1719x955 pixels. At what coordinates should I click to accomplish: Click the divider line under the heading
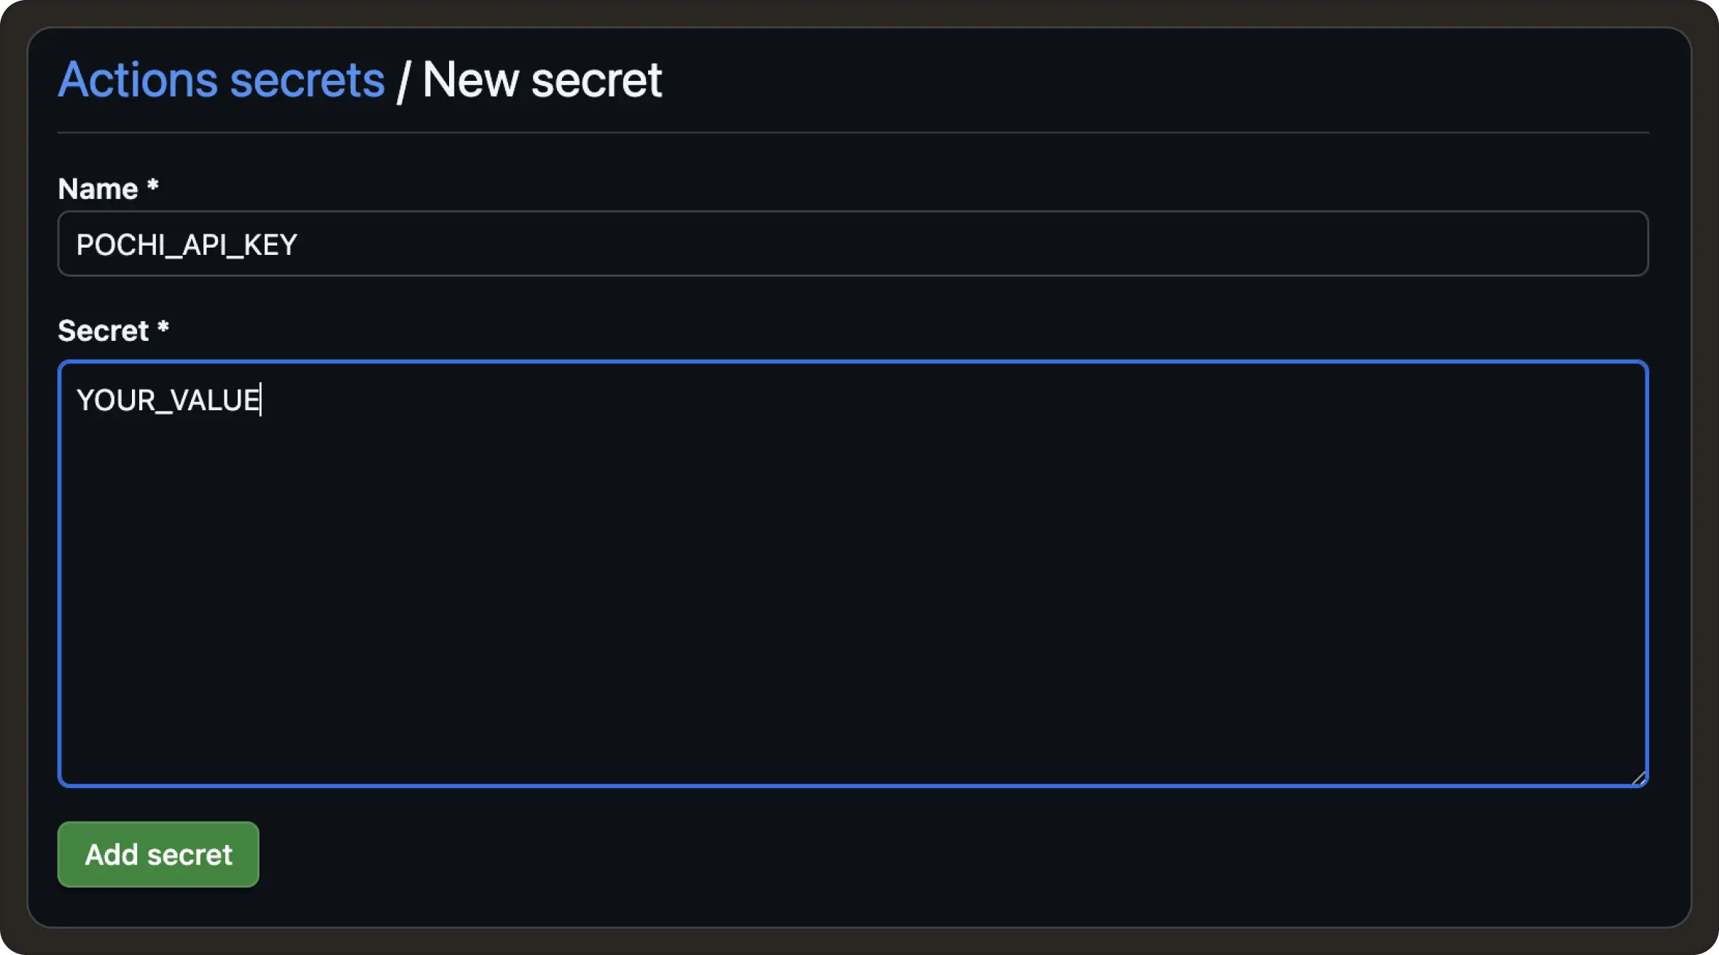(x=852, y=133)
